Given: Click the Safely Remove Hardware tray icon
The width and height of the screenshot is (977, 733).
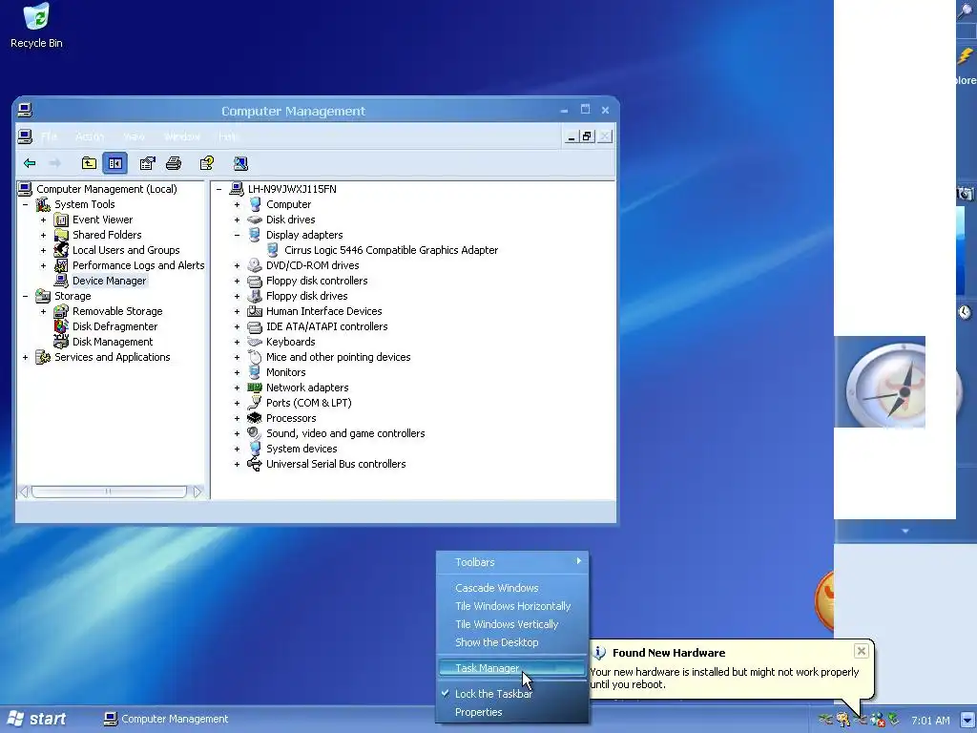Looking at the screenshot, I should [894, 720].
